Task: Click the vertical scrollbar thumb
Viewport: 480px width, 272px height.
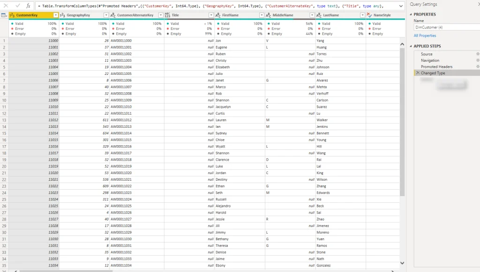Action: tap(402, 122)
